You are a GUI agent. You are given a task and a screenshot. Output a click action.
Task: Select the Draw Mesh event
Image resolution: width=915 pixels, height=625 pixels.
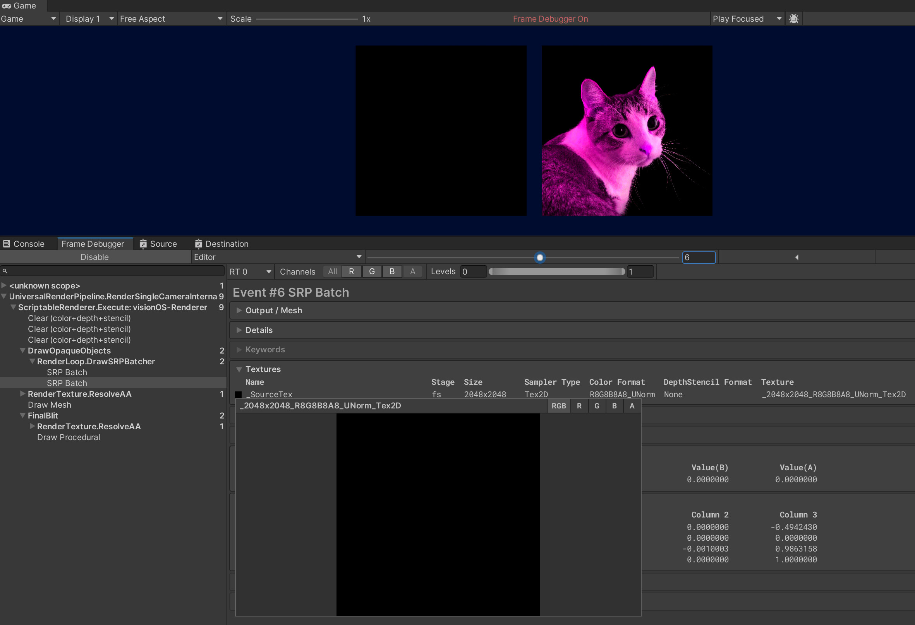tap(50, 405)
